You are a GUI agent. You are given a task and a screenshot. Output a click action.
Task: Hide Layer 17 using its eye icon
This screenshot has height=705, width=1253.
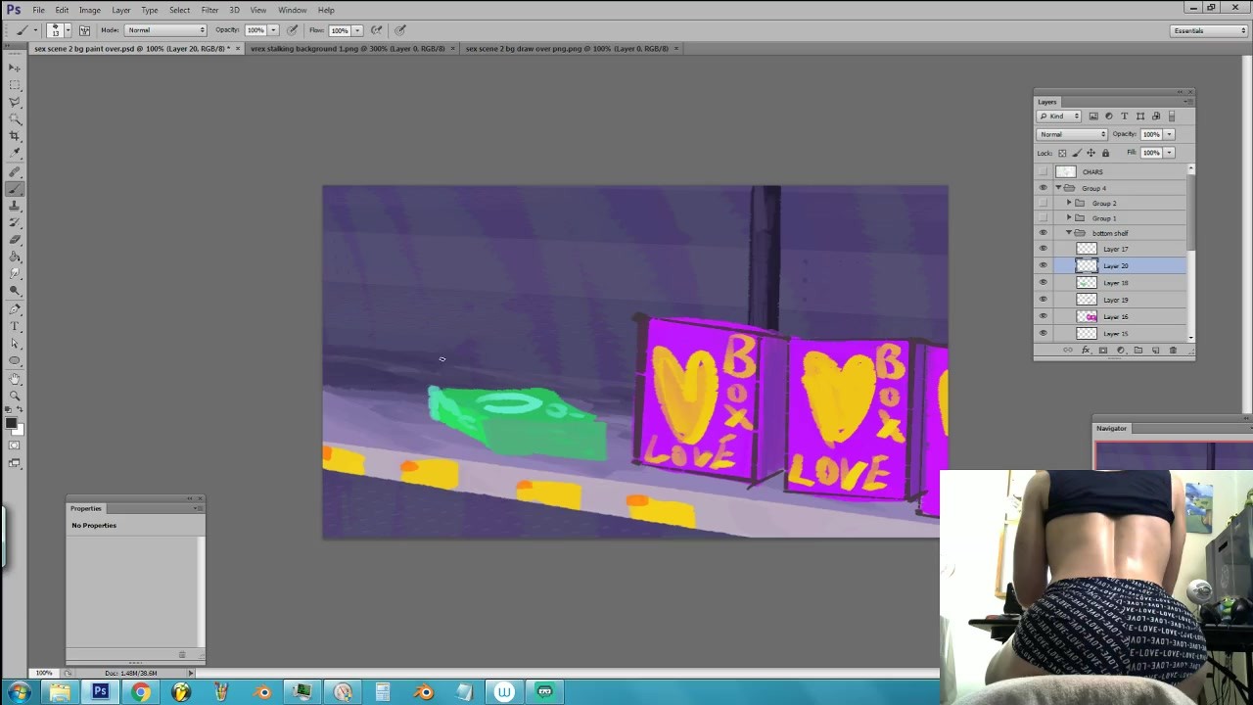1043,249
